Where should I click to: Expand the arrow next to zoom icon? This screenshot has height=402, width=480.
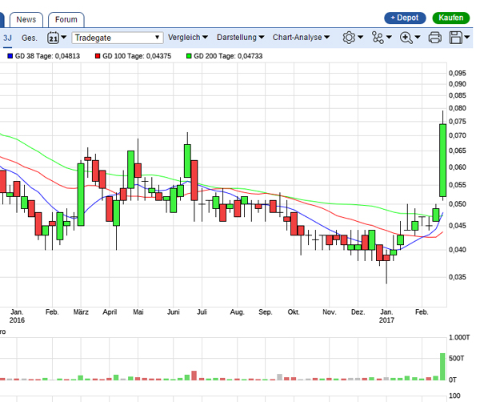[x=418, y=38]
